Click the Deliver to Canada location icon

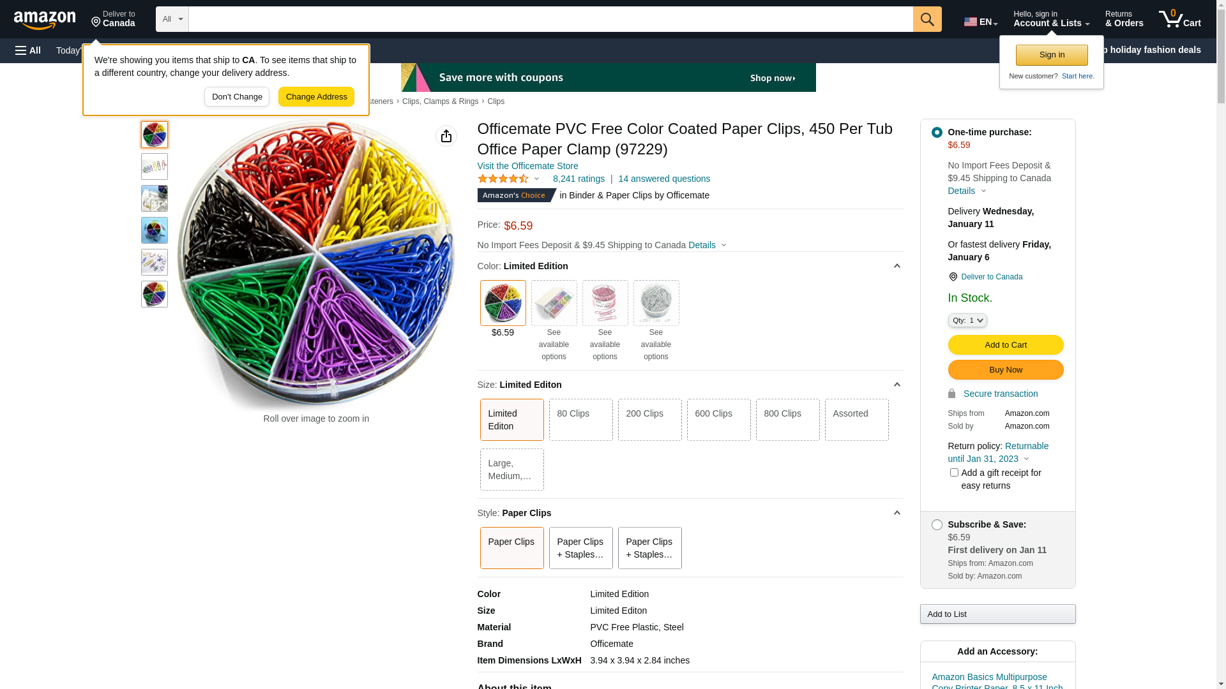point(953,277)
